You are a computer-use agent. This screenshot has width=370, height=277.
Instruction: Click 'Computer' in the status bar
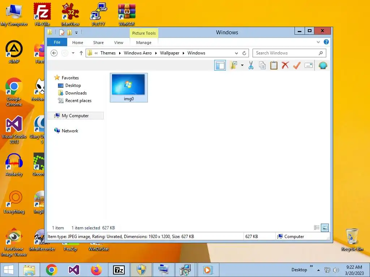[294, 237]
